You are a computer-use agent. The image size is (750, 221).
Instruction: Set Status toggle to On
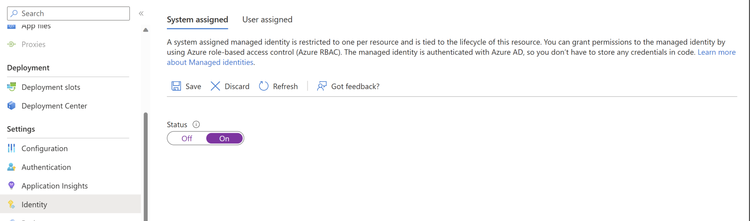pos(225,139)
